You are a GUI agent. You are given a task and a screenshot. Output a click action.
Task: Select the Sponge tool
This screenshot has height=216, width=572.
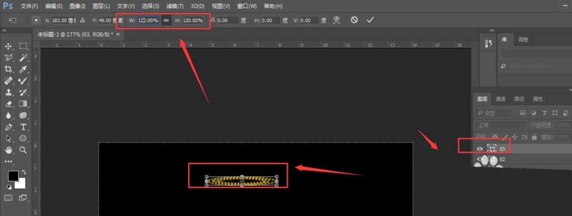(x=23, y=115)
